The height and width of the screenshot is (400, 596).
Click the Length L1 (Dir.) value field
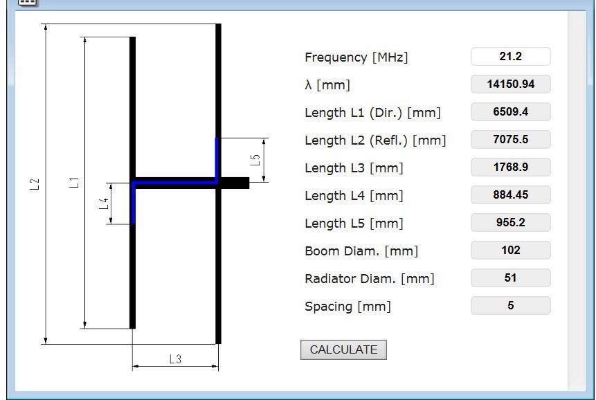[x=510, y=112]
